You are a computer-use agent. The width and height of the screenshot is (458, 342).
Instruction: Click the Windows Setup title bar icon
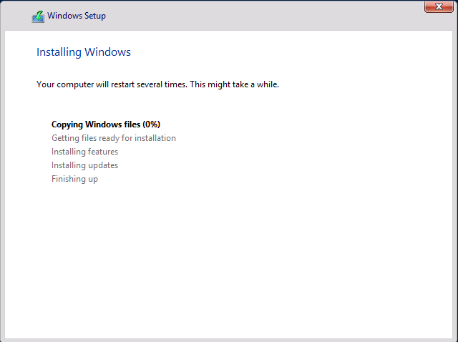click(38, 16)
